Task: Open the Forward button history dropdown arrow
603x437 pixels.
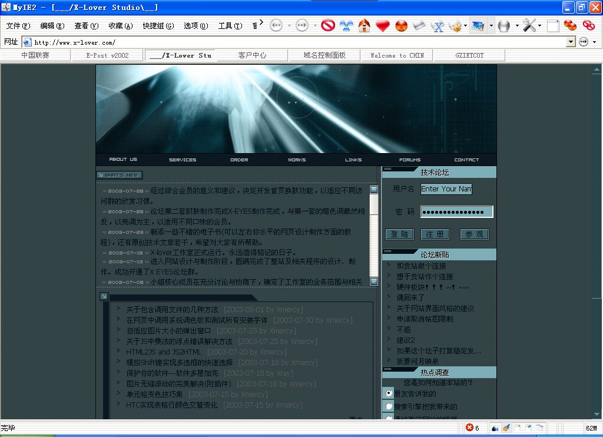Action: (x=315, y=26)
